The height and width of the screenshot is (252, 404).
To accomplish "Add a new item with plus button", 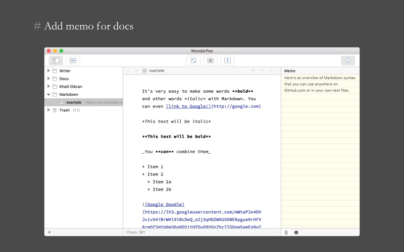I will (x=49, y=232).
